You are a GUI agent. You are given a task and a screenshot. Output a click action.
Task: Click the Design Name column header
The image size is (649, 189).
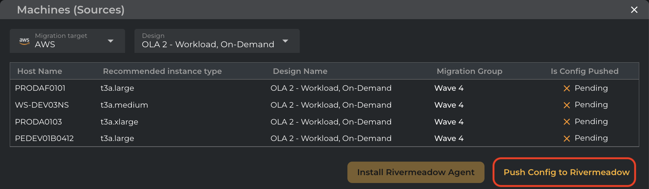click(300, 71)
